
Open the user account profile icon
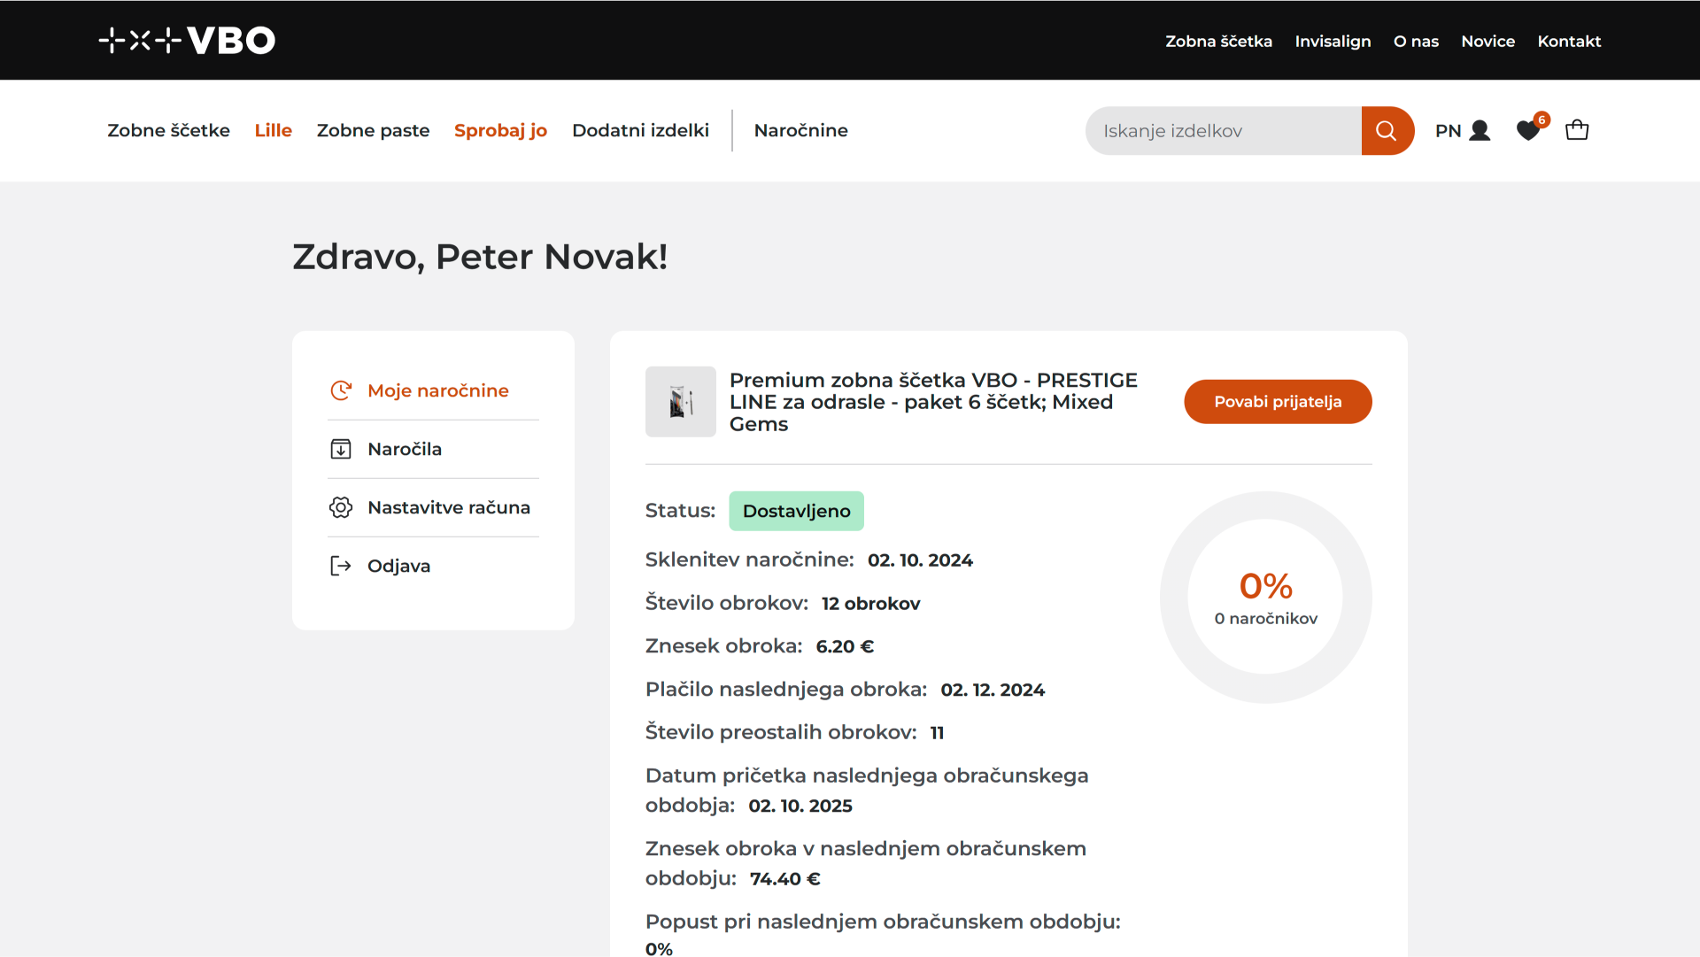[1479, 131]
